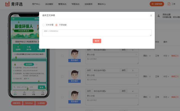This screenshot has width=180, height=111.
Task: Tick the checkbox for contestant number 5
Action: [x=62, y=76]
